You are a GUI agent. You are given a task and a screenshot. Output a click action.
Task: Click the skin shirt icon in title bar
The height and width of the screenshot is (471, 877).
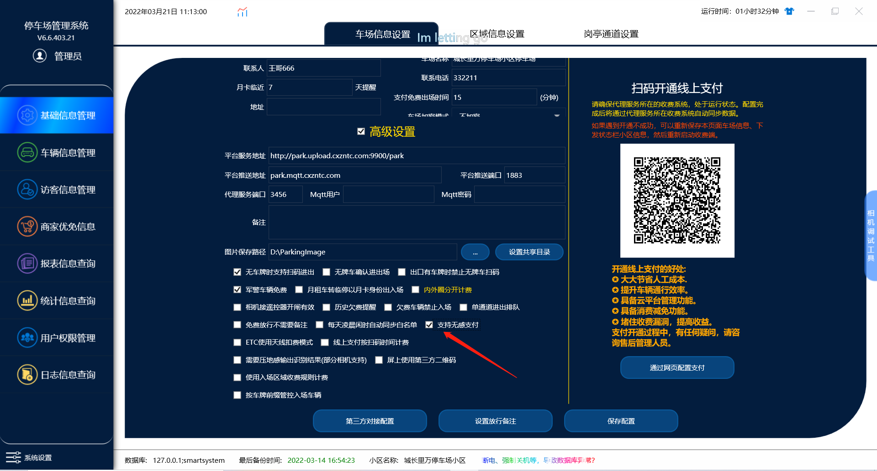(789, 11)
